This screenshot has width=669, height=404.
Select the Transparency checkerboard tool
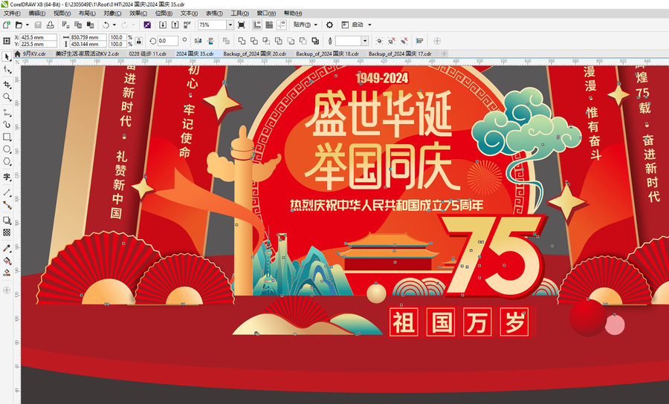(7, 232)
